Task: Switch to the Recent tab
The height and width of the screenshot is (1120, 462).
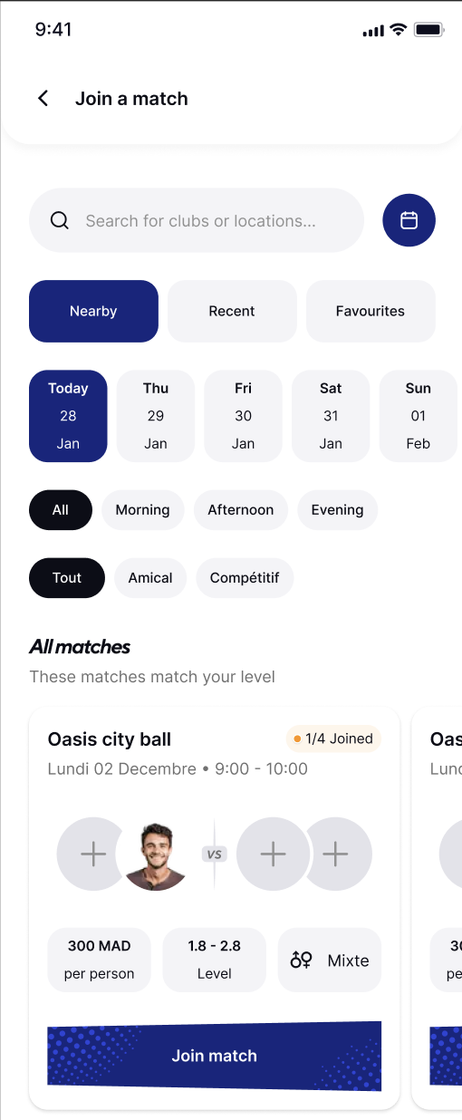Action: [232, 311]
